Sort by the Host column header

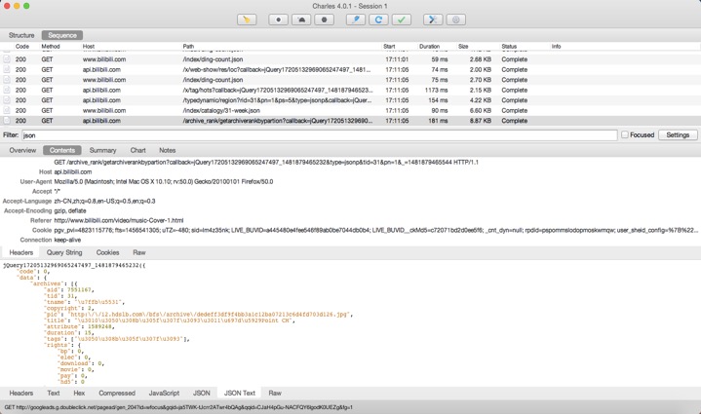click(89, 47)
